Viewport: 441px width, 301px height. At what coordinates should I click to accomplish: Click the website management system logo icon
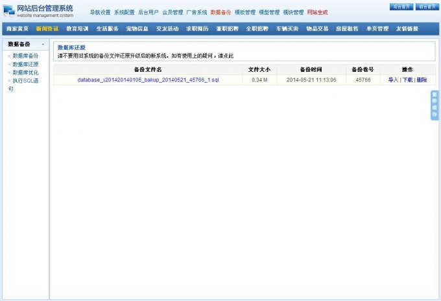point(8,11)
